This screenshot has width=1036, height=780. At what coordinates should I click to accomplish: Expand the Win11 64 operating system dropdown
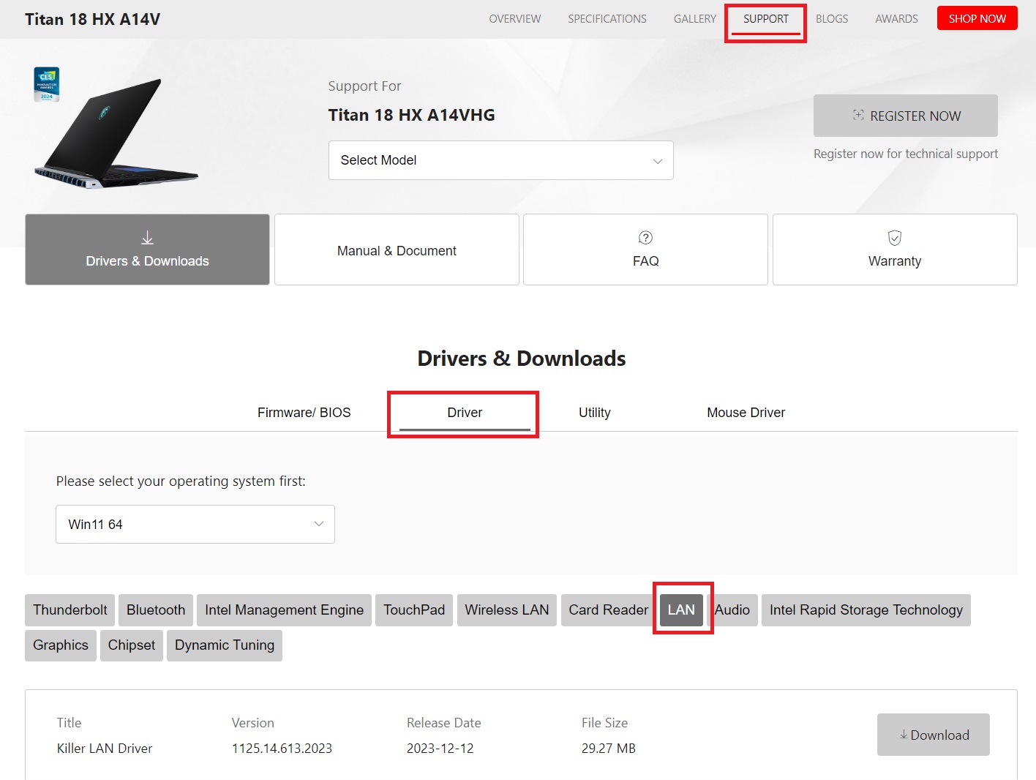tap(195, 524)
